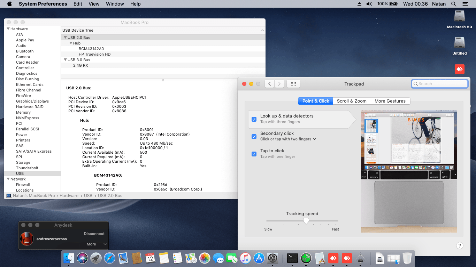Open the Help menu

(136, 4)
